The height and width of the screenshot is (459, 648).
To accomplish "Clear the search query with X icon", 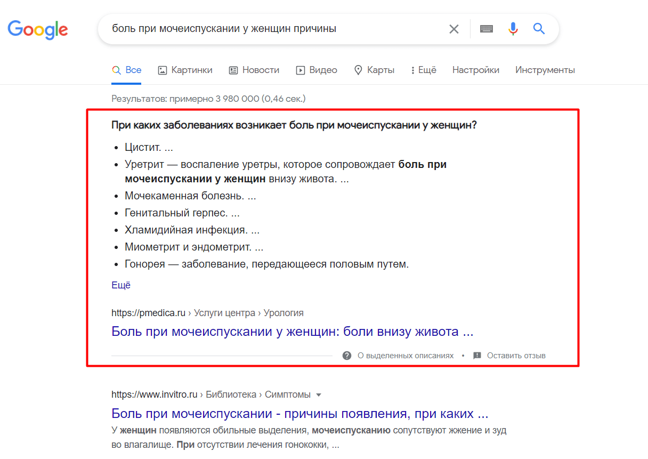I will click(x=454, y=29).
